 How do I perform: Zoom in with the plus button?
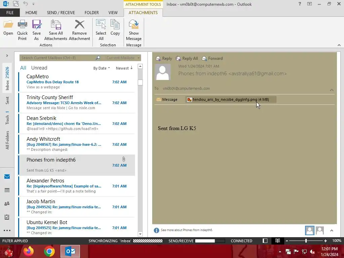[325, 241]
